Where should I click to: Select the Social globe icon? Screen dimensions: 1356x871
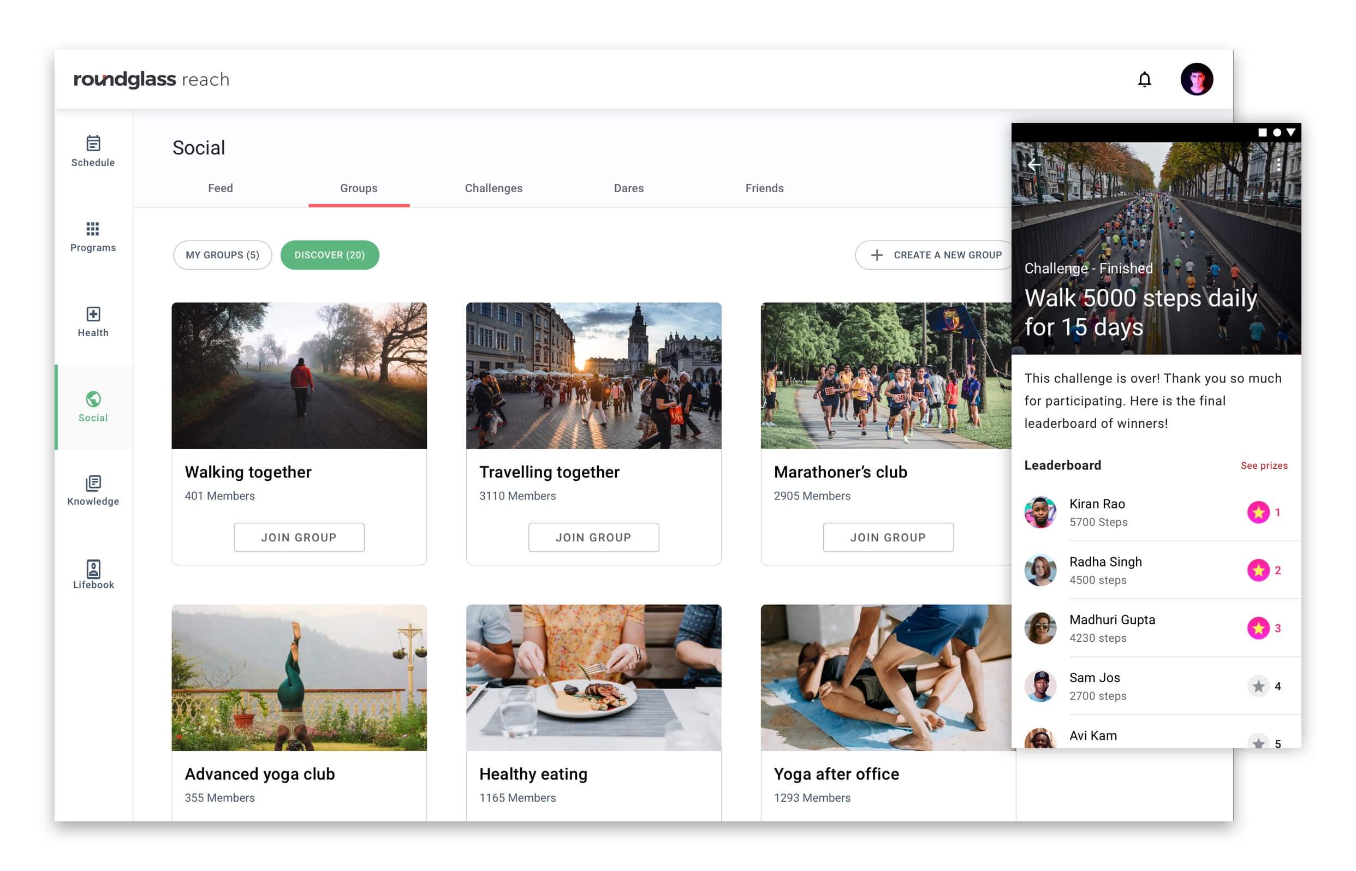pos(93,399)
